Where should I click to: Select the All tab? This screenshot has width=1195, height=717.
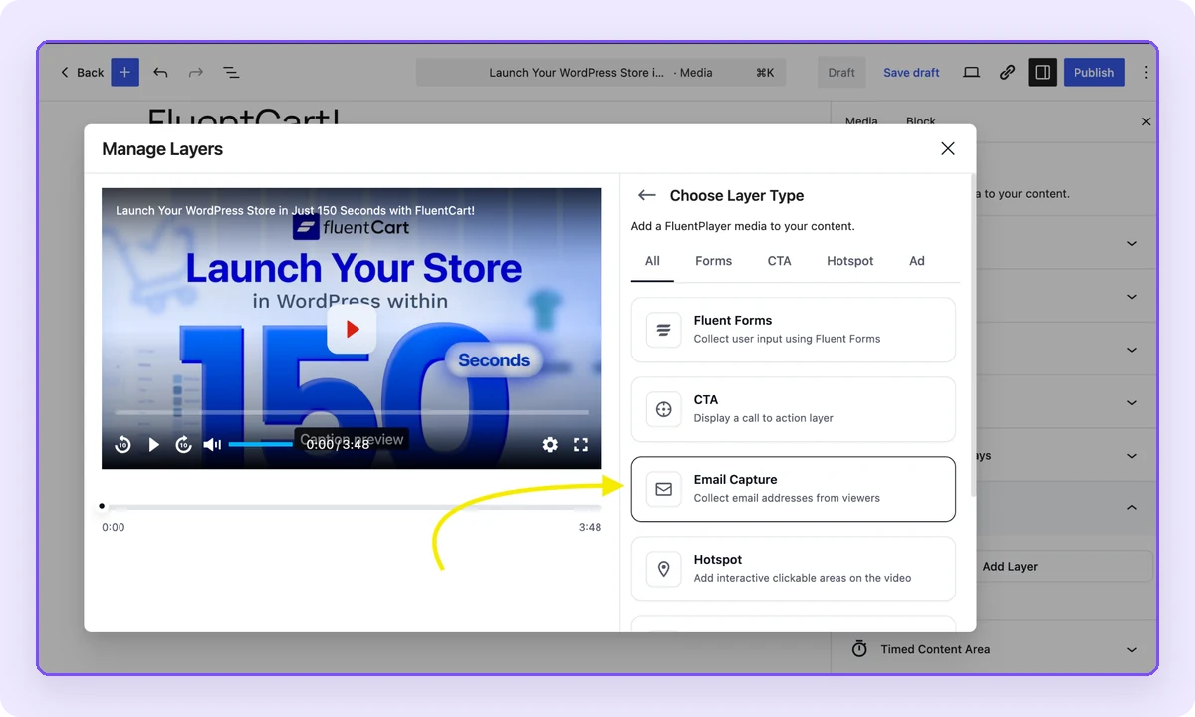tap(652, 261)
